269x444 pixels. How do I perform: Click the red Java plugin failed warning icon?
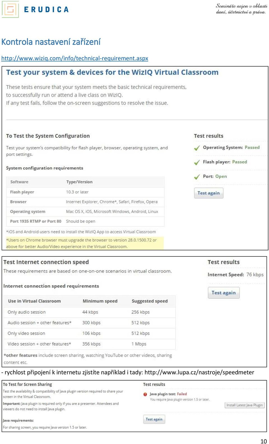coord(145,394)
